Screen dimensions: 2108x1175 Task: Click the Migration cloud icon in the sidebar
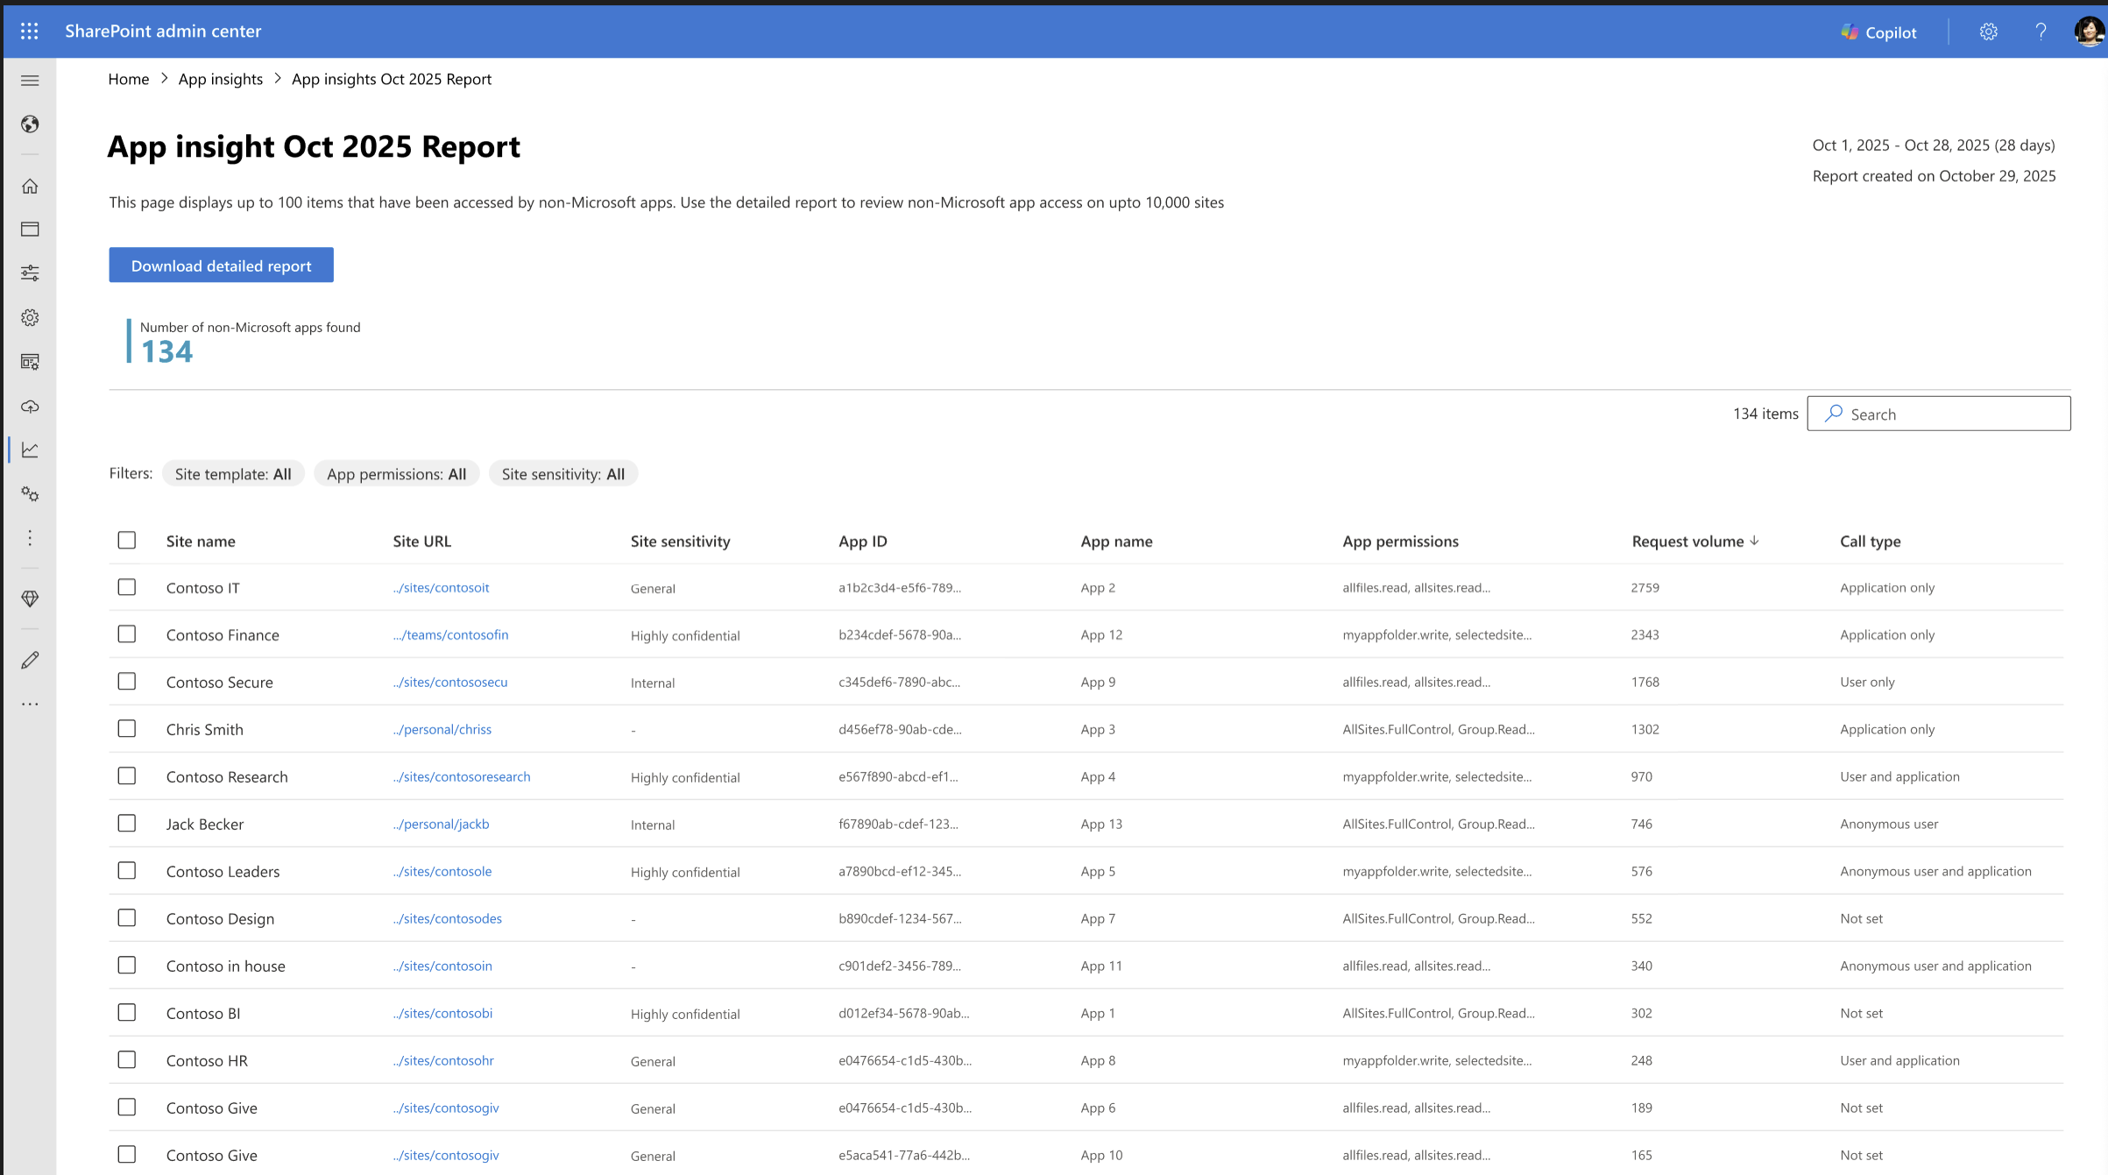30,407
